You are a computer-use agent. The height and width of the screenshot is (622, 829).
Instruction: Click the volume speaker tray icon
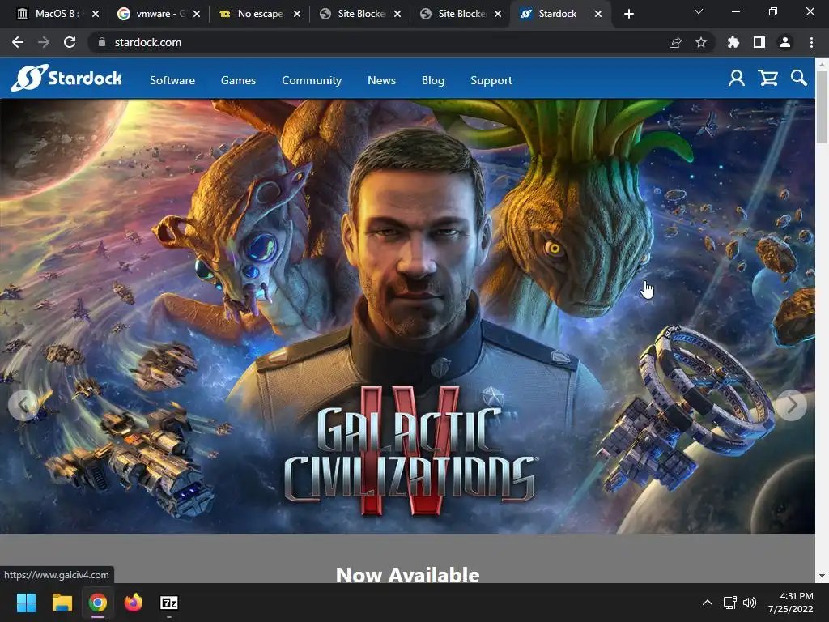749,603
